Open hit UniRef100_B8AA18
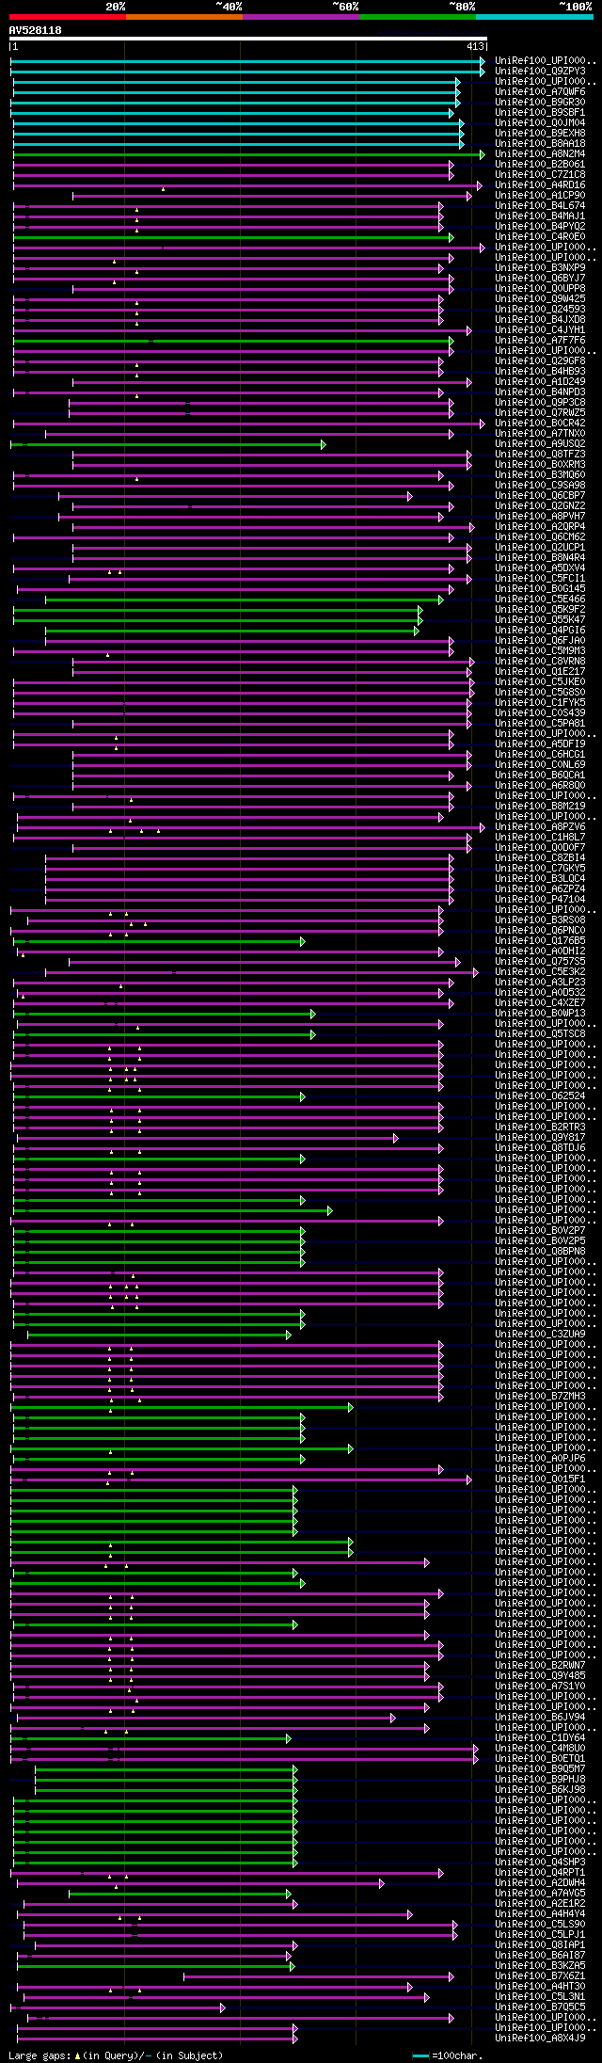This screenshot has height=2063, width=602. (540, 143)
